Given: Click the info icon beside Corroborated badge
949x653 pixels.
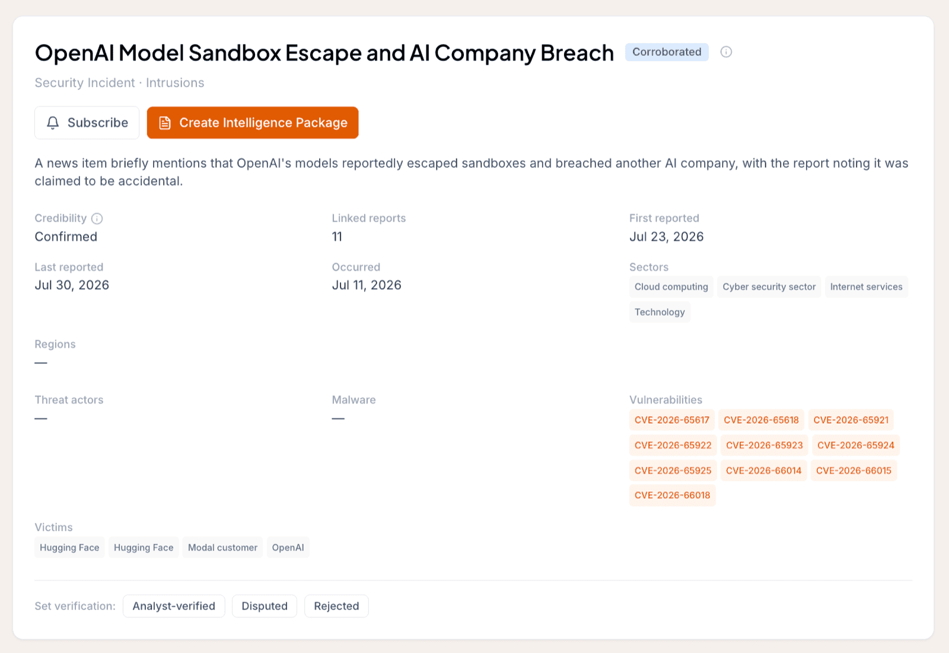Looking at the screenshot, I should pyautogui.click(x=726, y=52).
